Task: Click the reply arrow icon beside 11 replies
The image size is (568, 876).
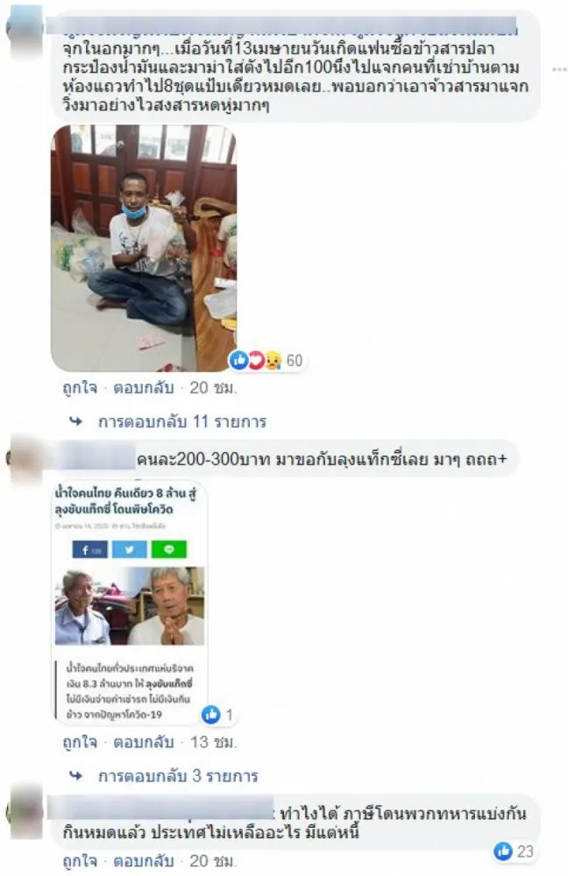Action: (76, 421)
